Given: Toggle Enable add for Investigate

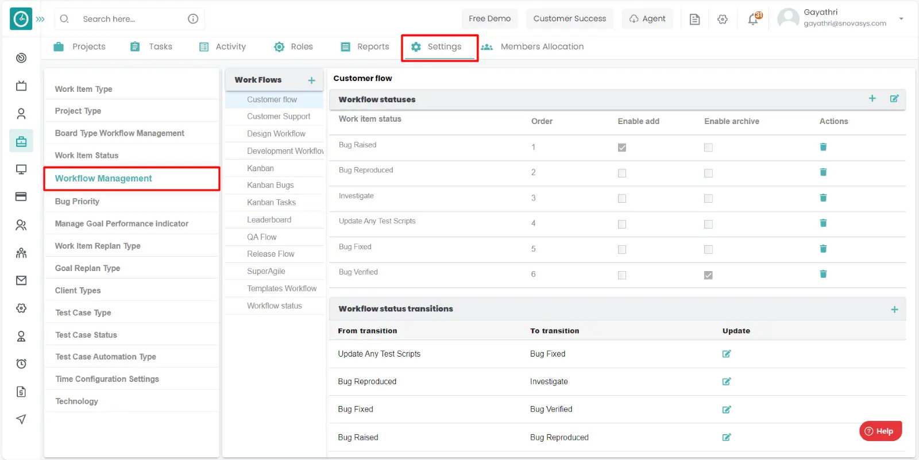Looking at the screenshot, I should (622, 198).
